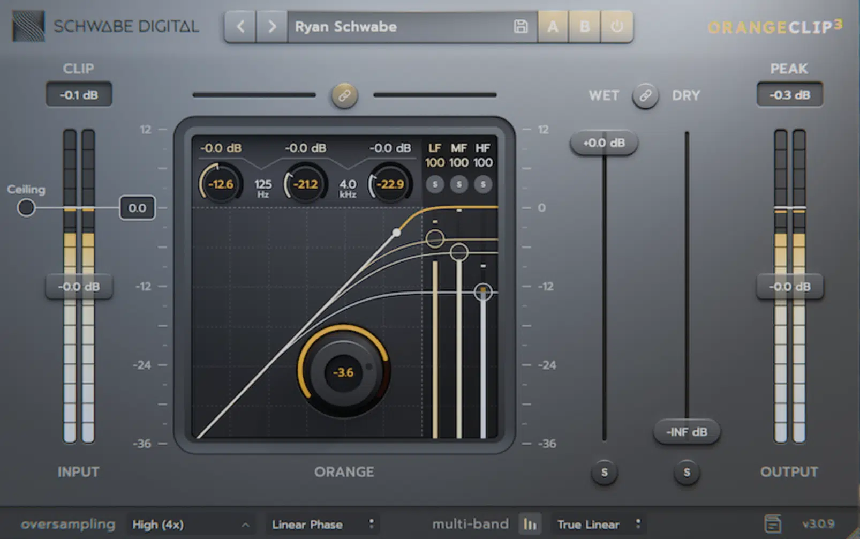Click the PEAK -0.3 dB readout
Viewport: 860px width, 539px height.
point(790,95)
